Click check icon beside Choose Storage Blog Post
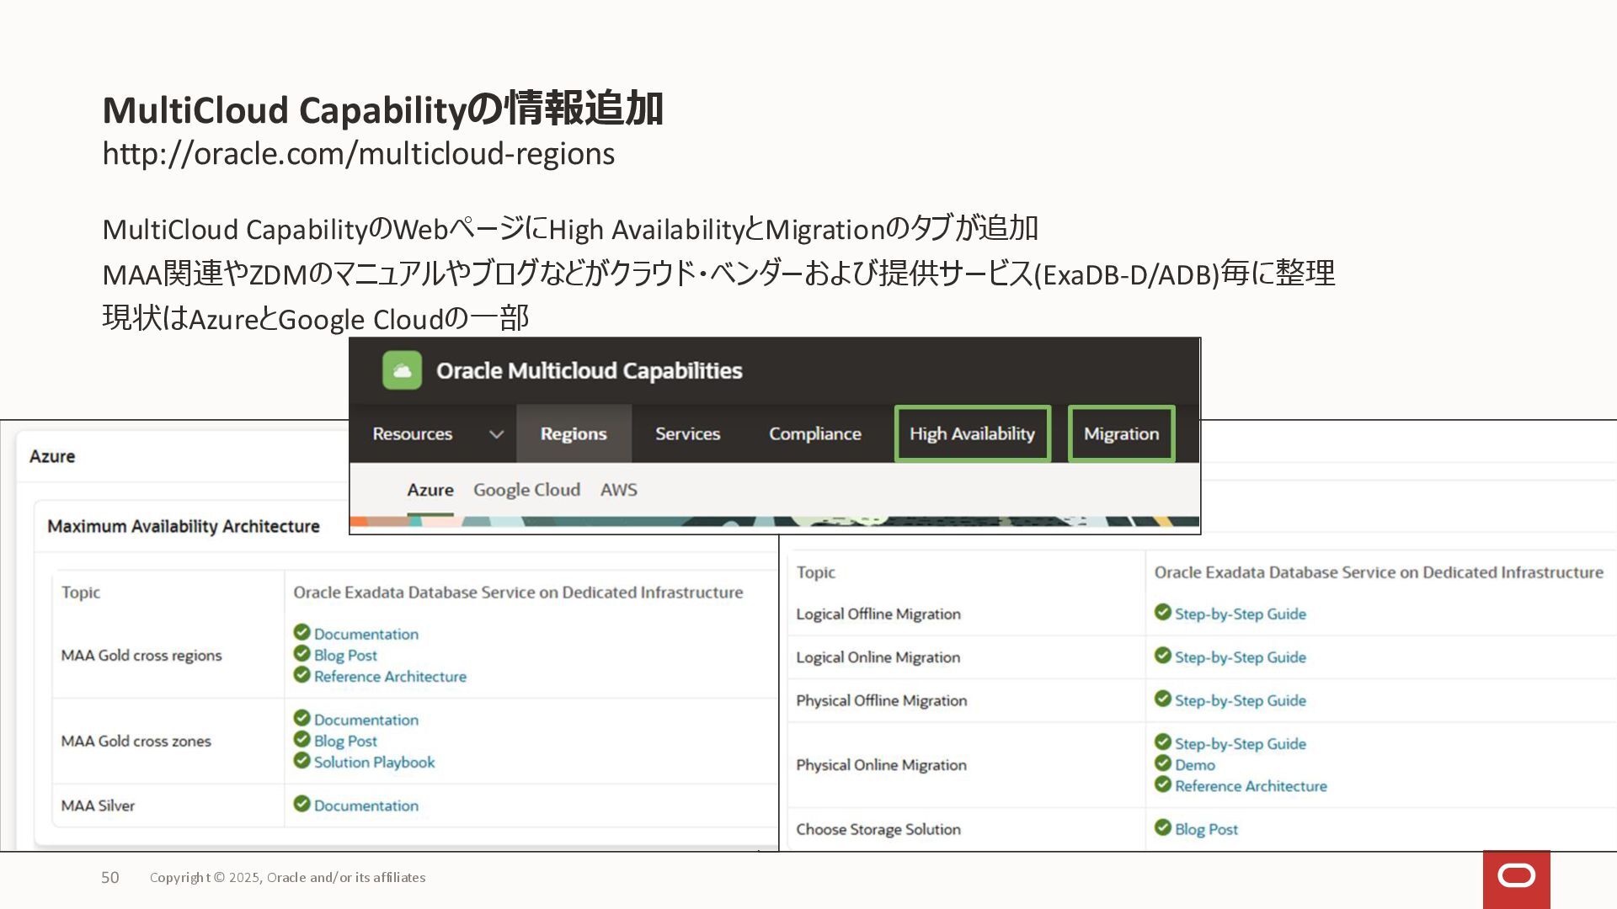Viewport: 1617px width, 909px height. click(x=1162, y=828)
